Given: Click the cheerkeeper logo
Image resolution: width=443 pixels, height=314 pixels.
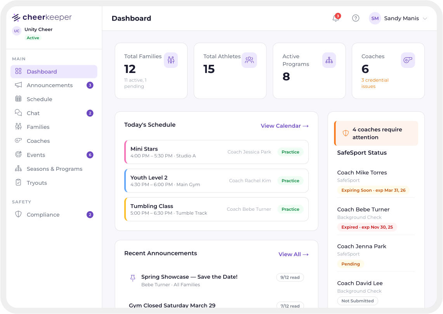Looking at the screenshot, I should coord(42,17).
